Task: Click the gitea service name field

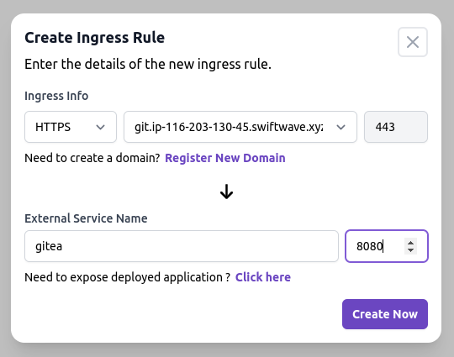Action: pyautogui.click(x=182, y=246)
